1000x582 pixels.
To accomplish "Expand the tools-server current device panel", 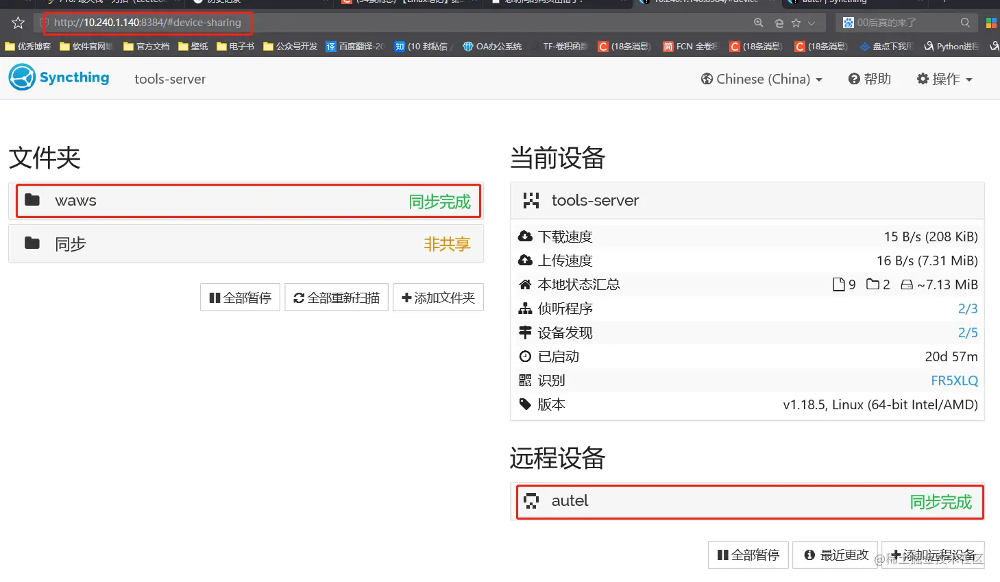I will coord(747,200).
